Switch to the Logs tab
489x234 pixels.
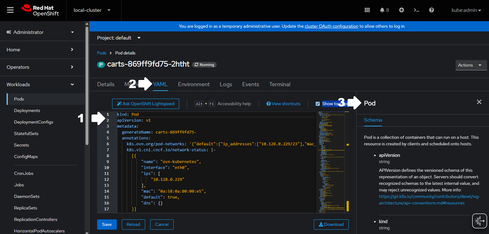(226, 84)
